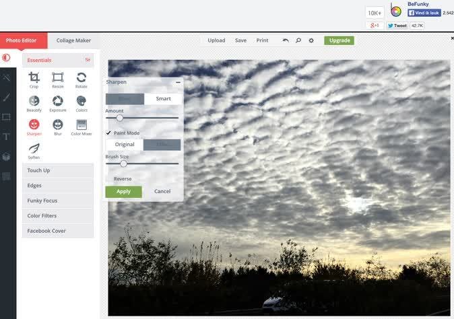Toggle the Paint Mode checkbox
Screen dimensions: 454x319
click(108, 133)
